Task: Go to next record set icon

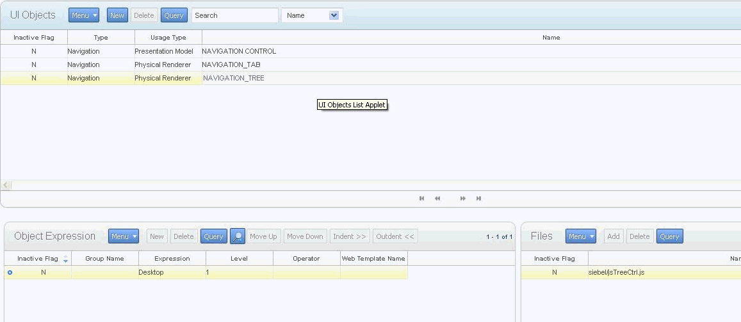Action: [x=462, y=199]
